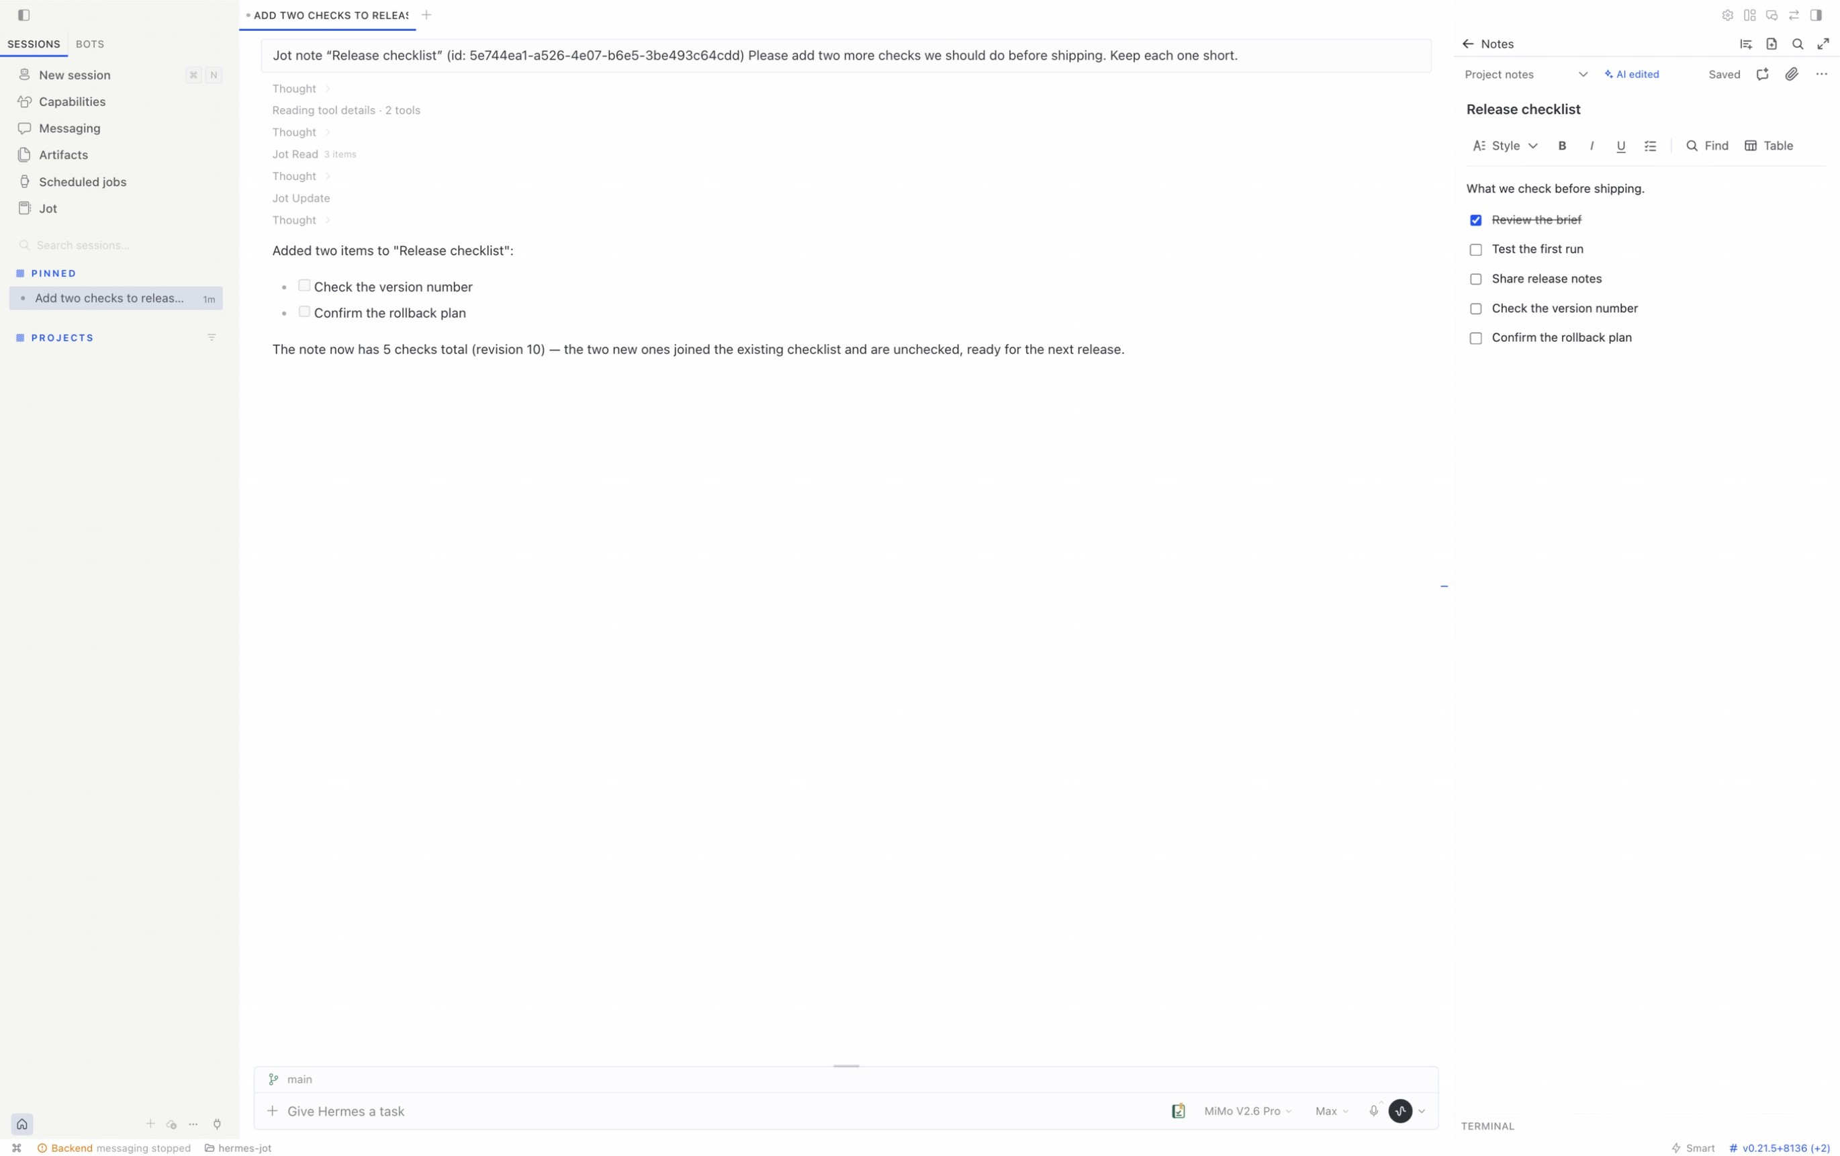Click the microphone icon in the task box
1840x1156 pixels.
[1373, 1110]
